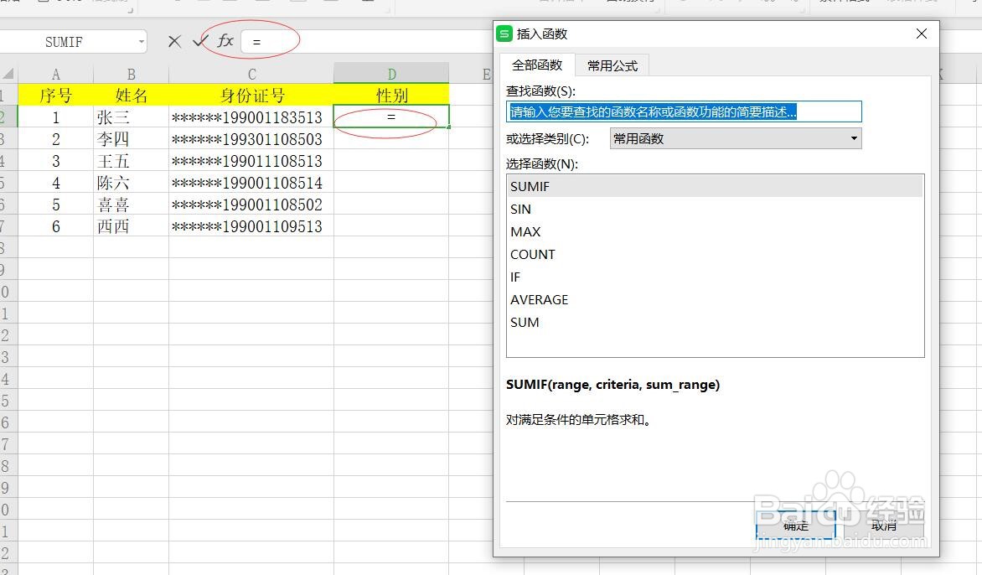Switch to 常用公式 tab
Image resolution: width=982 pixels, height=575 pixels.
coord(612,65)
